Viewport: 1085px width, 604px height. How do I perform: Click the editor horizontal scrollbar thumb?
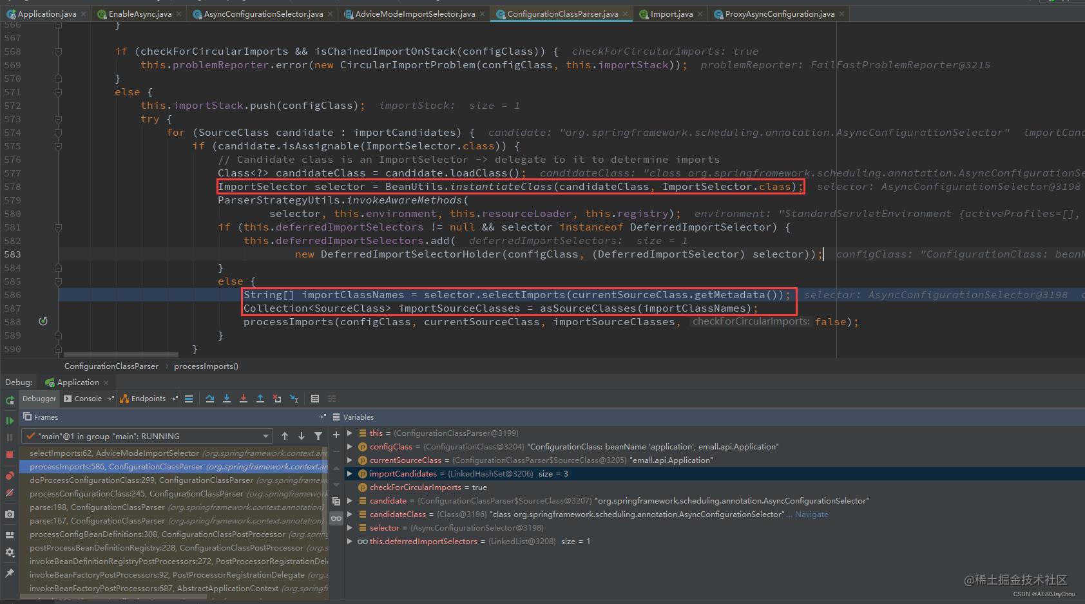(x=121, y=355)
